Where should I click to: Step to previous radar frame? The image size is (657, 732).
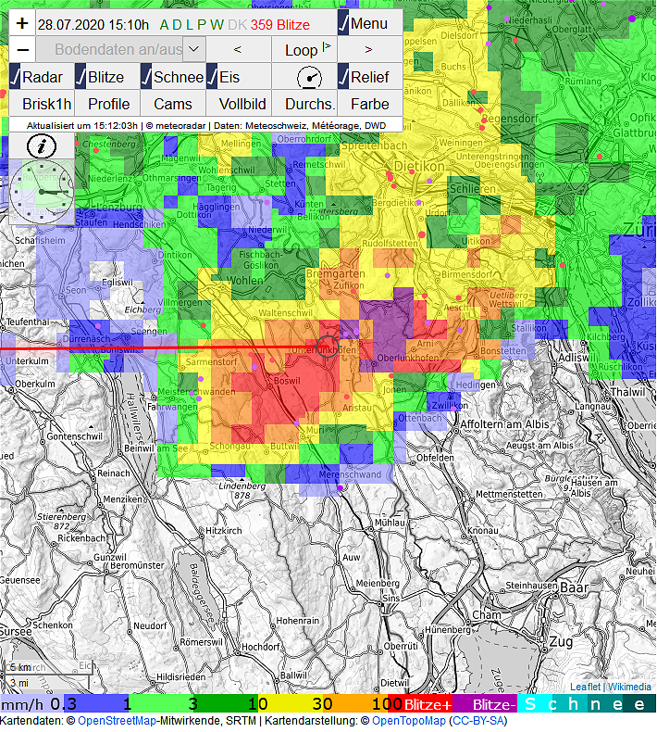tap(238, 50)
